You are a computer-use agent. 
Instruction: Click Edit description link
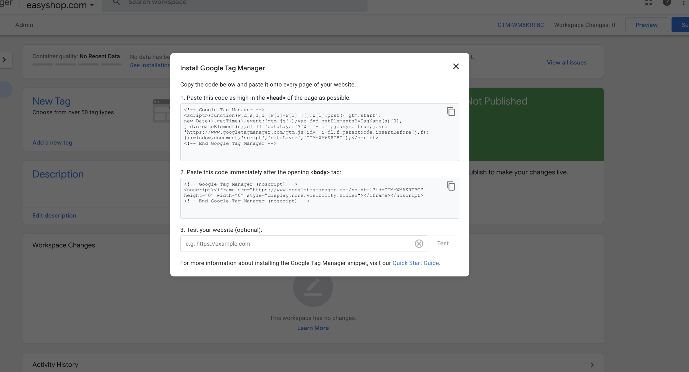54,216
